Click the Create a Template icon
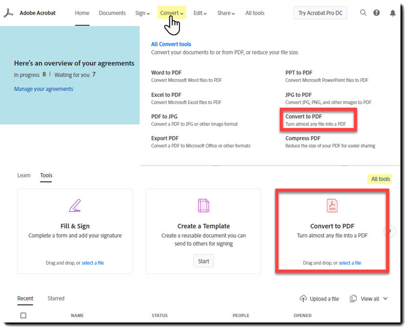 click(x=203, y=205)
